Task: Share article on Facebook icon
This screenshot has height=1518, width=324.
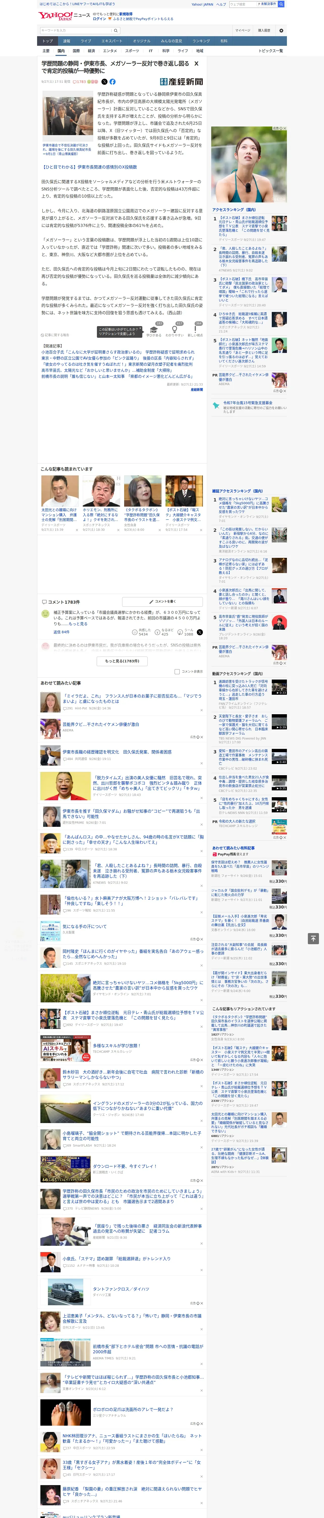Action: click(112, 82)
